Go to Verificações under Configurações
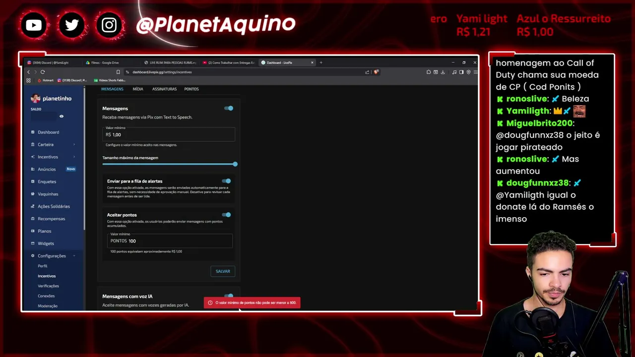The width and height of the screenshot is (635, 357). coord(48,286)
